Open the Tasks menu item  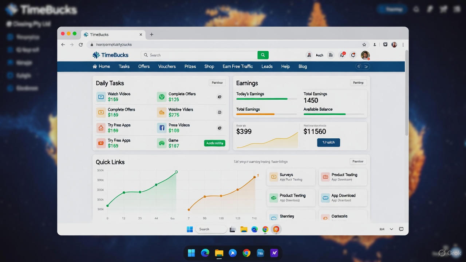124,67
